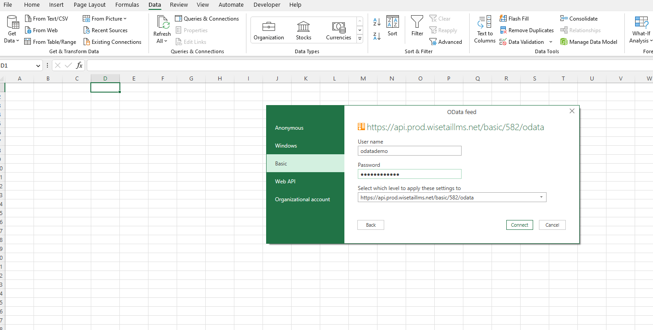The height and width of the screenshot is (330, 653).
Task: Click From Web import option
Action: [41, 30]
